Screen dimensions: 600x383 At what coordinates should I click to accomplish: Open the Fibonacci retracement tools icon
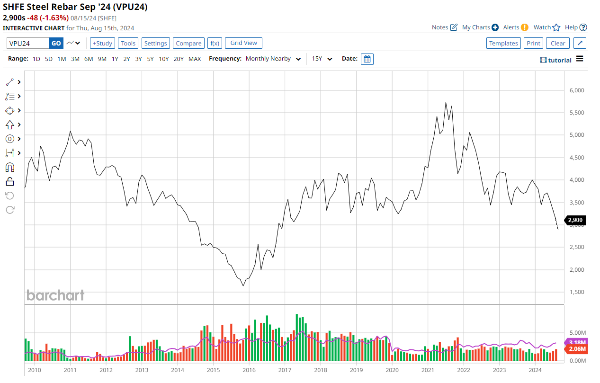pos(10,96)
